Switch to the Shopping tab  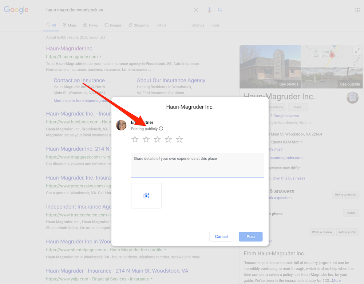point(139,25)
